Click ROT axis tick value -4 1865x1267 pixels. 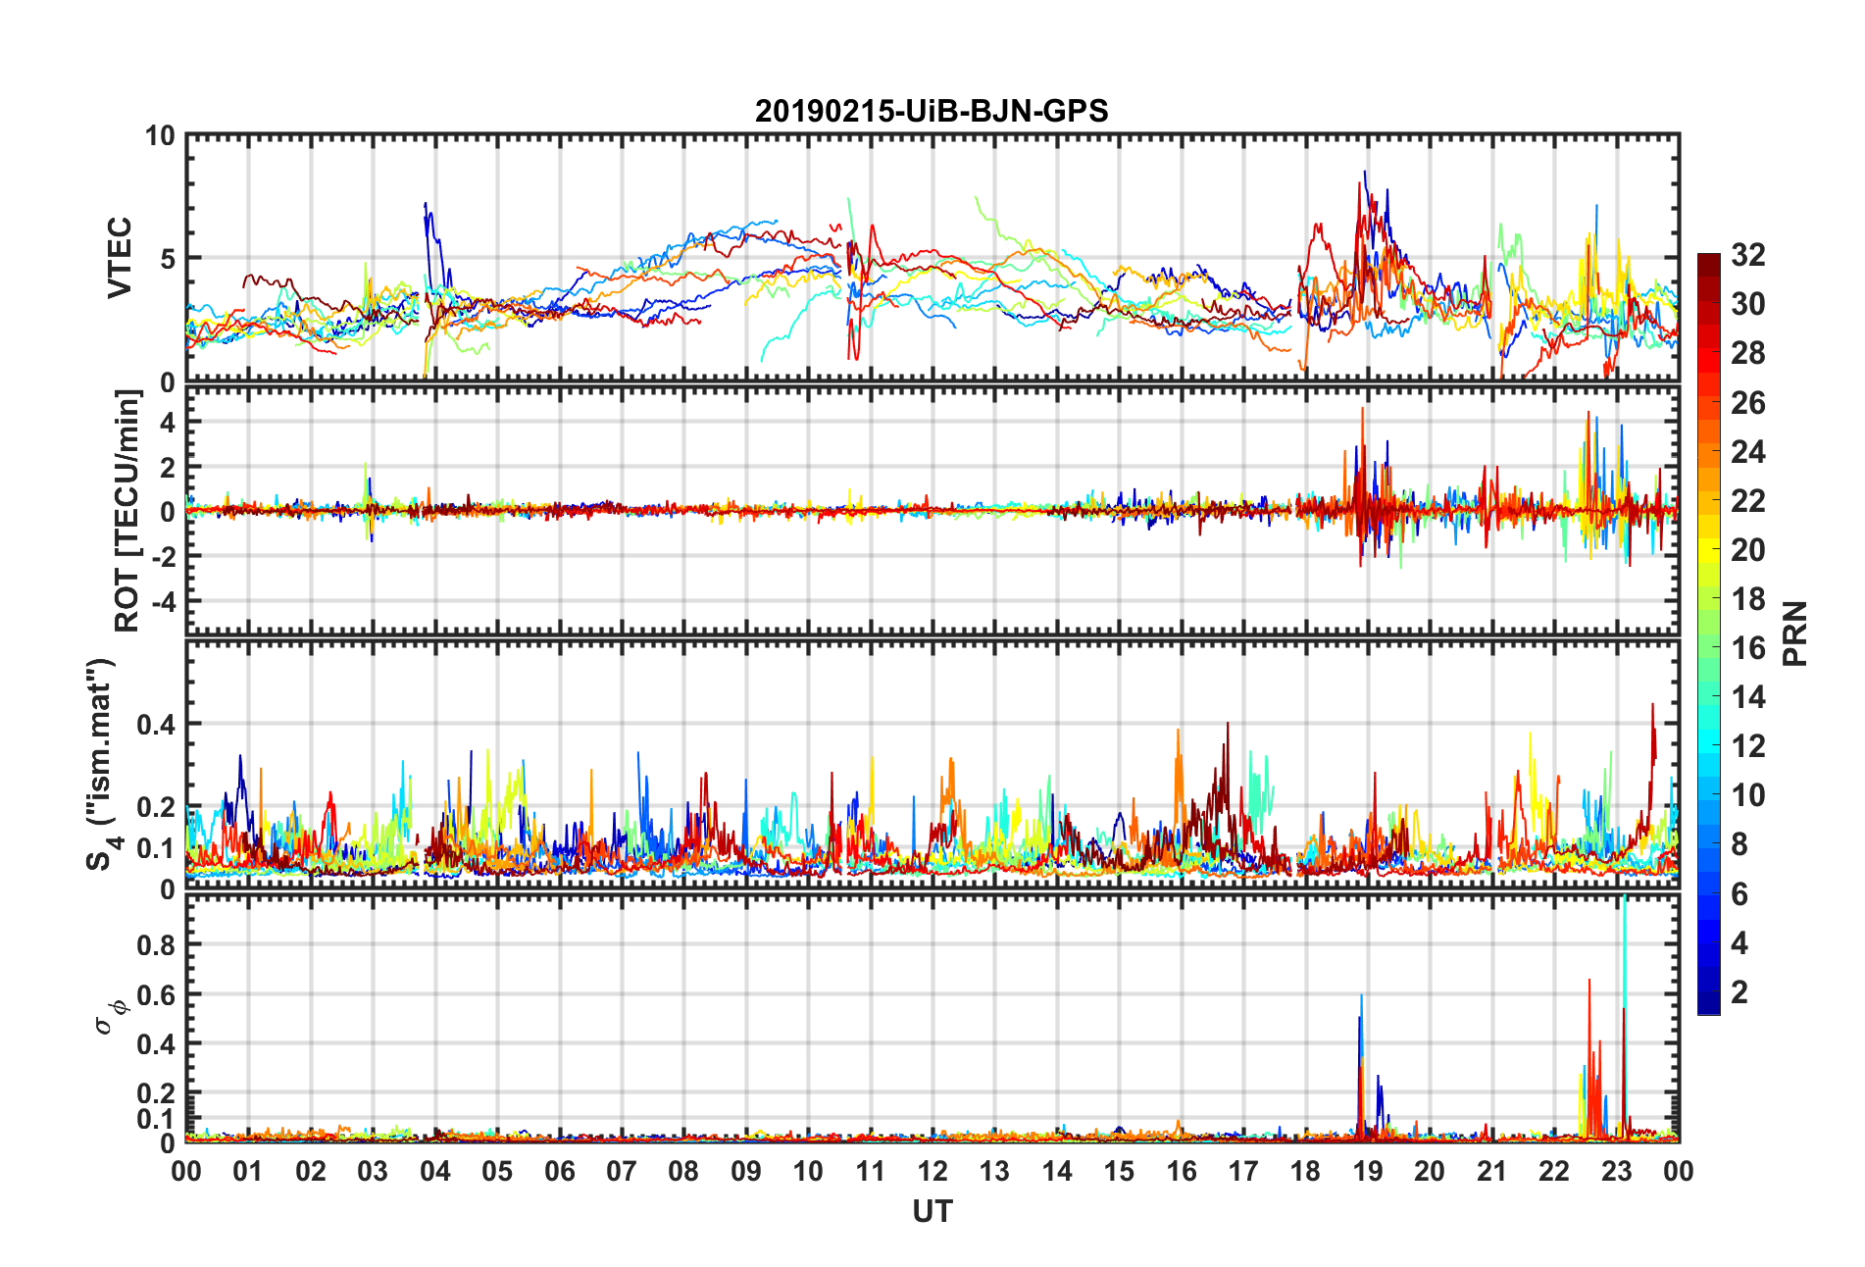point(165,600)
